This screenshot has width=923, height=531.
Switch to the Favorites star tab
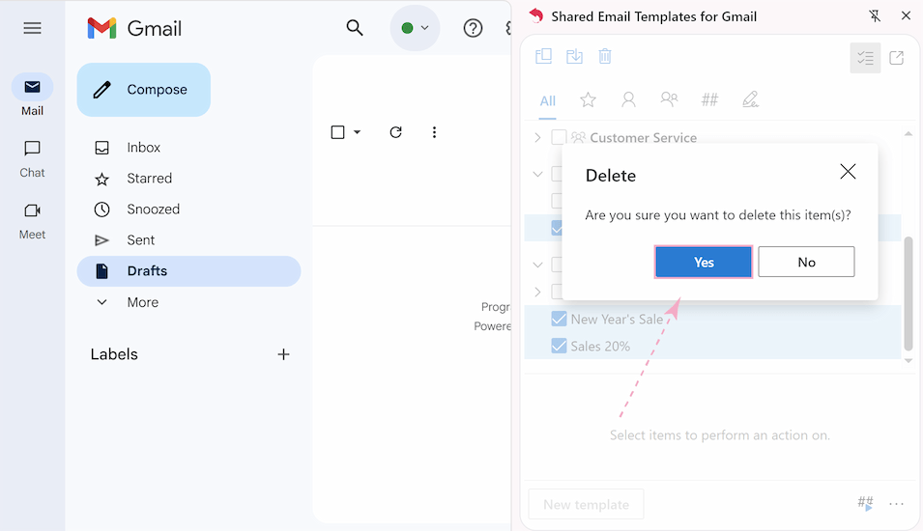588,100
